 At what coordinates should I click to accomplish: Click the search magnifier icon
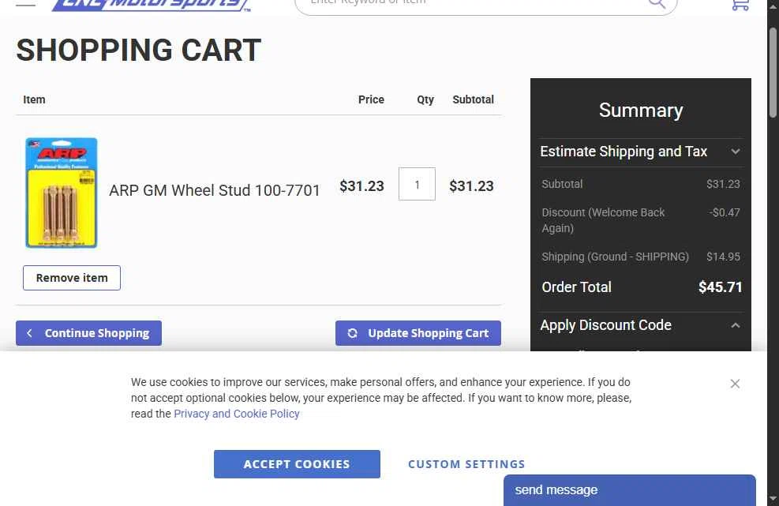(x=657, y=3)
